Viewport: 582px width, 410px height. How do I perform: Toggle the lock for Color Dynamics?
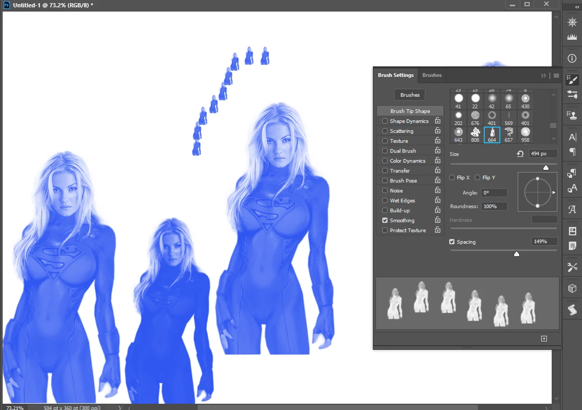(x=438, y=161)
